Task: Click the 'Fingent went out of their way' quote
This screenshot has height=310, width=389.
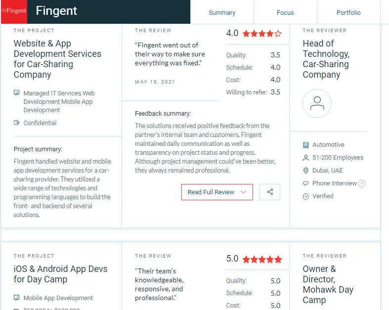Action: [170, 54]
